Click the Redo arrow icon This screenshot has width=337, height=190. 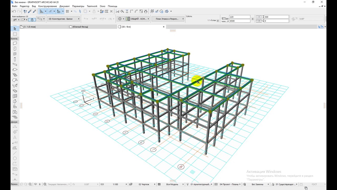tap(18, 11)
